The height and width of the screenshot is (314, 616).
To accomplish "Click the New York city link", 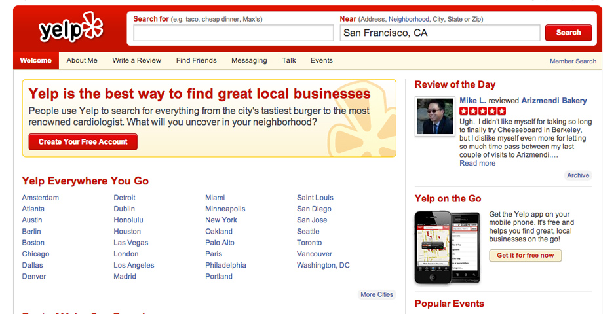I will 221,220.
